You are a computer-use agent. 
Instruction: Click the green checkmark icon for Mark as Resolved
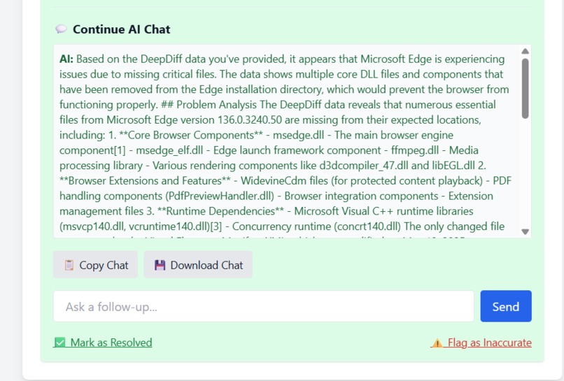pos(60,342)
